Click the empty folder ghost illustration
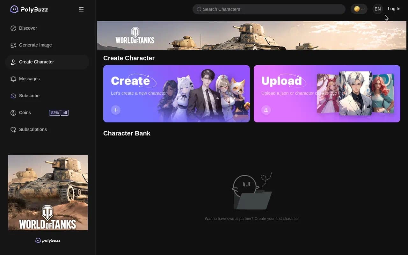 click(252, 191)
